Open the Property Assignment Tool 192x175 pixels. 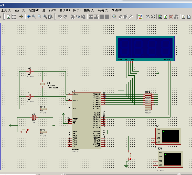[153, 17]
